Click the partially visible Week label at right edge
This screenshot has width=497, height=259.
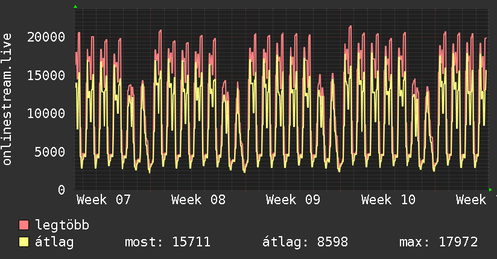pos(475,199)
